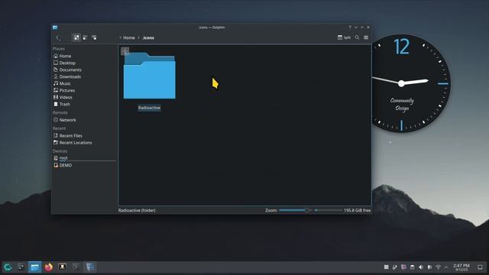This screenshot has width=489, height=275.
Task: Click the taskbar icon right of Firefox
Action: tap(62, 267)
